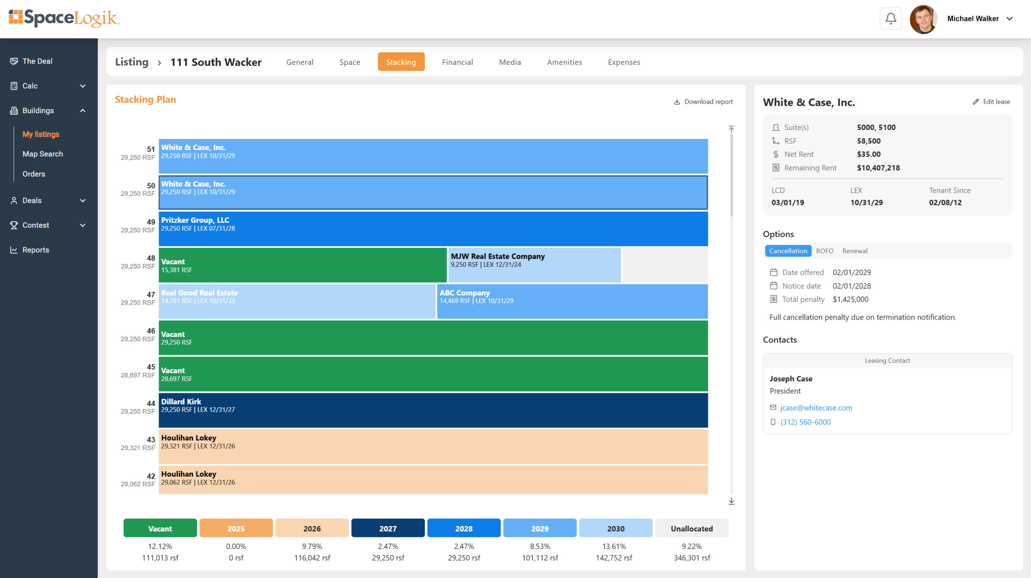Image resolution: width=1031 pixels, height=578 pixels.
Task: Click the jcase@whitecase.com email link
Action: point(816,408)
